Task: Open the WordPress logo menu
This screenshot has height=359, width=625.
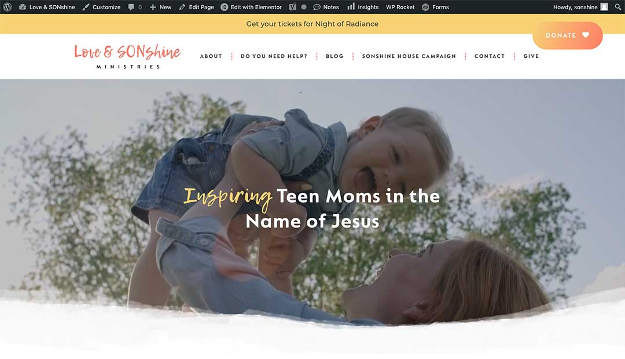Action: [7, 7]
